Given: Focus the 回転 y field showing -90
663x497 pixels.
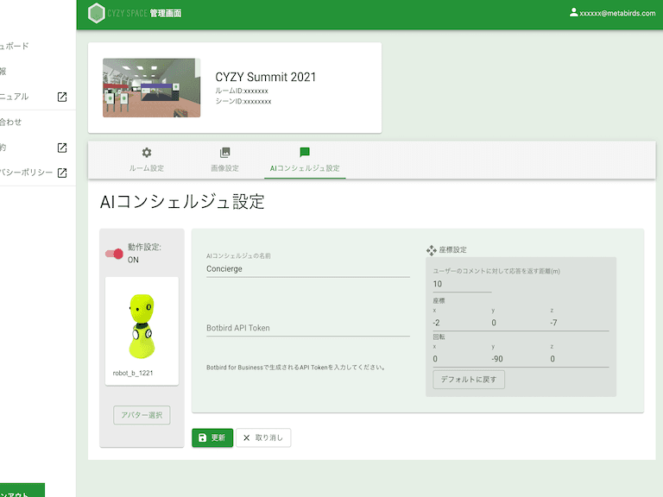Looking at the screenshot, I should tap(520, 359).
